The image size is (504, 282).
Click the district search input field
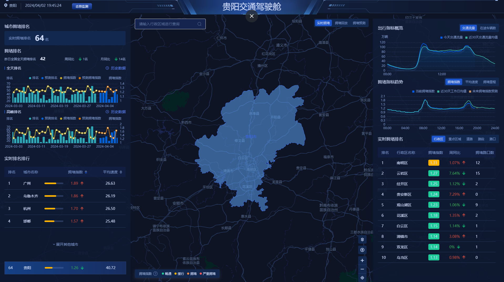pyautogui.click(x=167, y=24)
